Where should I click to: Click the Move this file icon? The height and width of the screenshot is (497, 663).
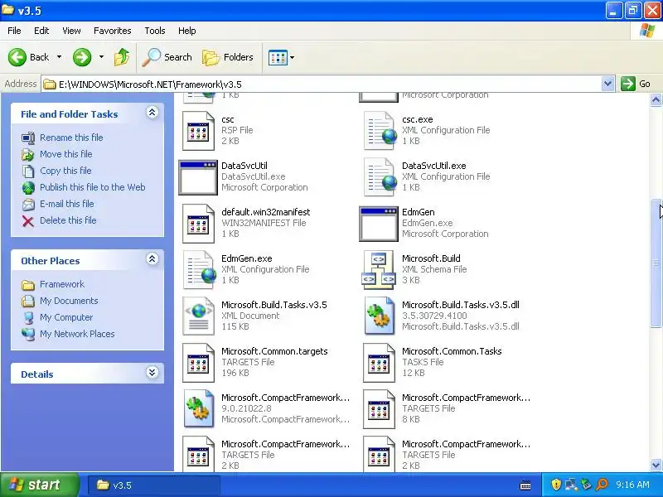pyautogui.click(x=28, y=155)
